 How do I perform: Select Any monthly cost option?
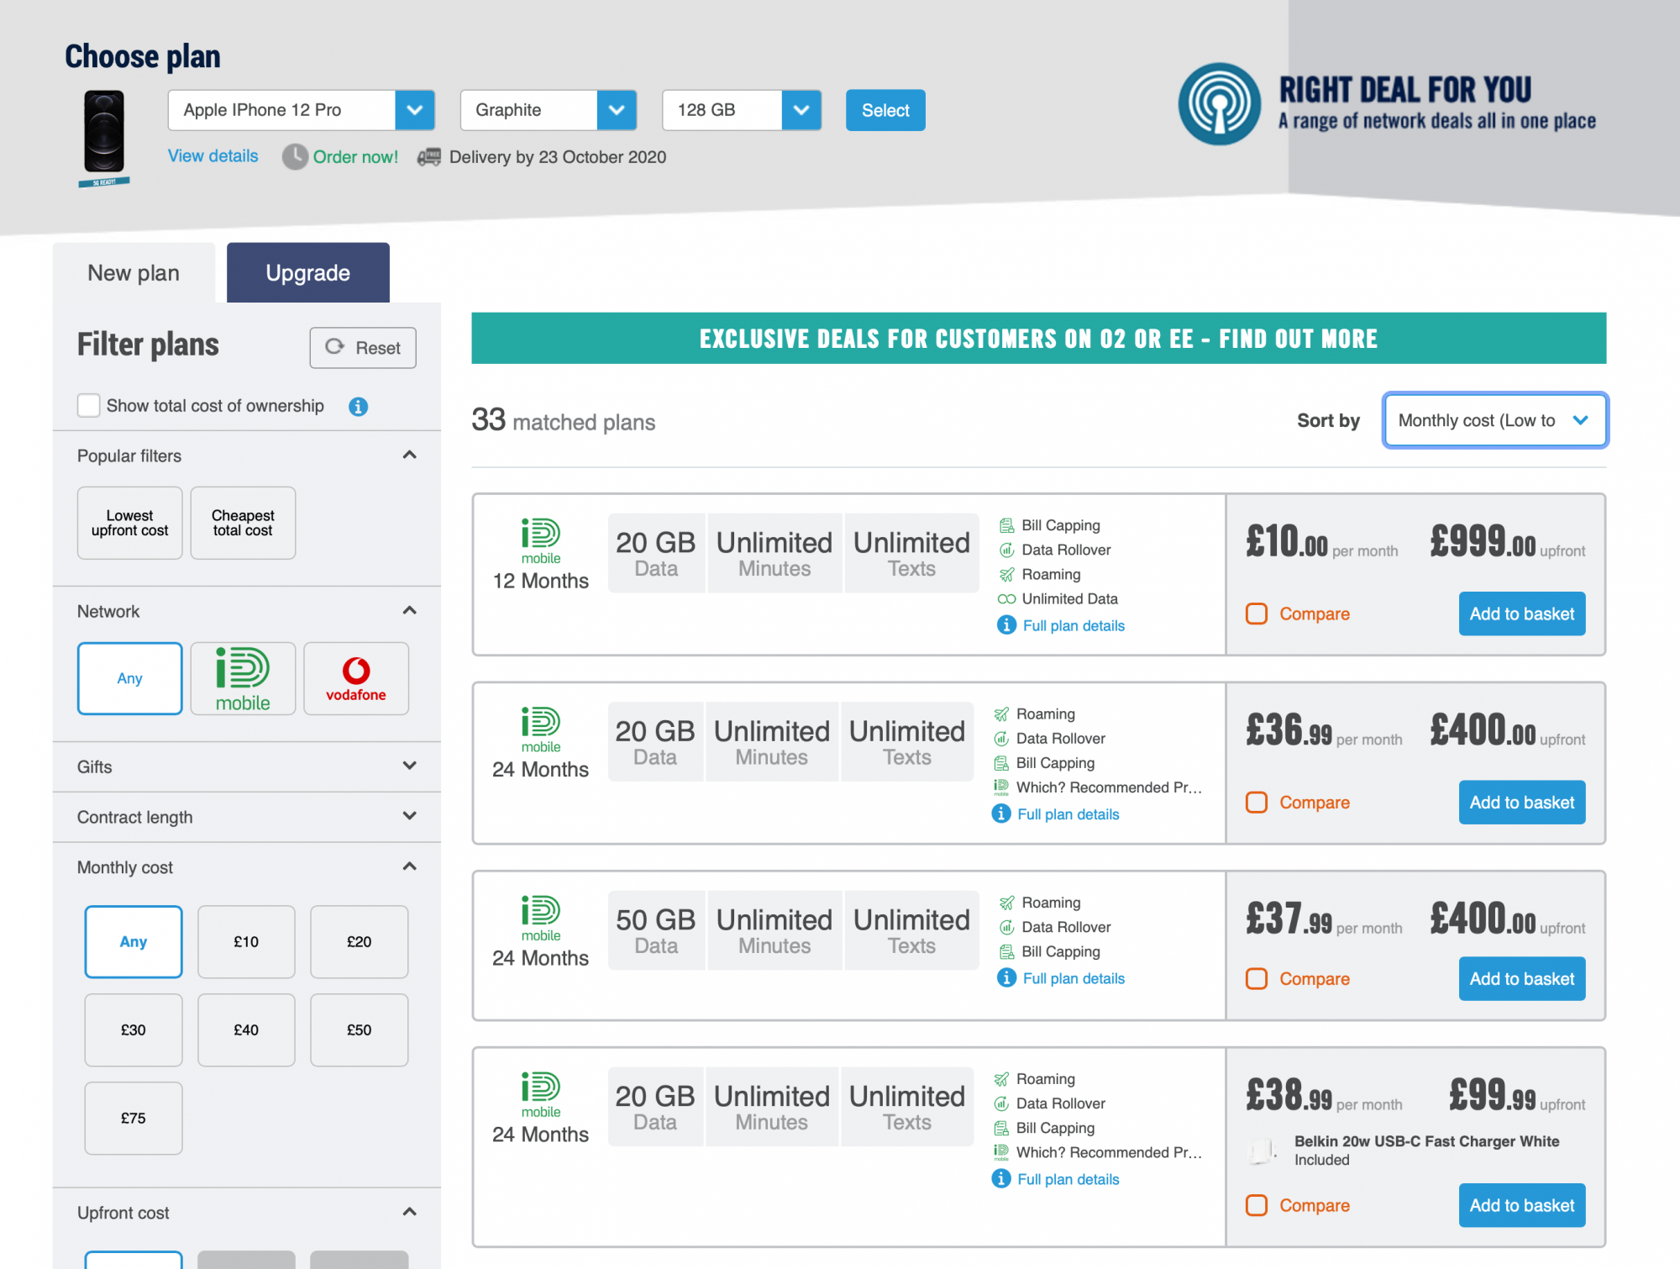(x=134, y=941)
